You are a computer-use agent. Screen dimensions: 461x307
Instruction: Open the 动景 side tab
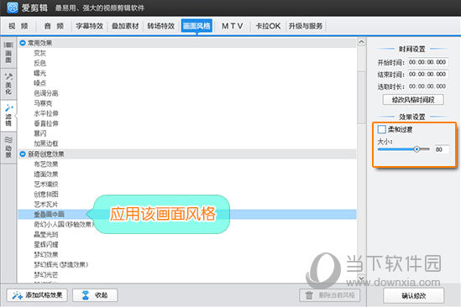pos(8,147)
